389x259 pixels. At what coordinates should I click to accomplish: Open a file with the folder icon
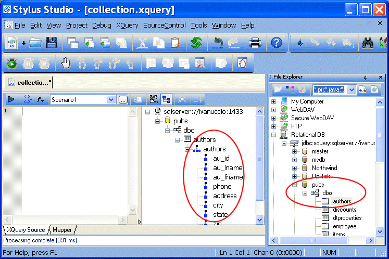(35, 43)
